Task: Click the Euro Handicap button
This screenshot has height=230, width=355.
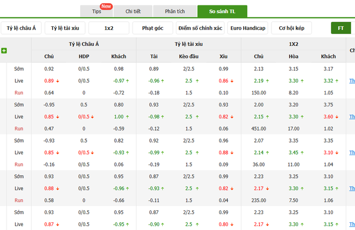Action: (247, 28)
